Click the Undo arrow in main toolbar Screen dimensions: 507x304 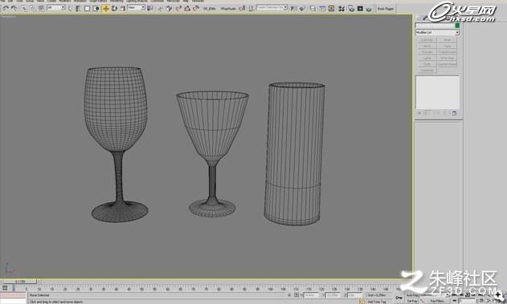point(6,8)
